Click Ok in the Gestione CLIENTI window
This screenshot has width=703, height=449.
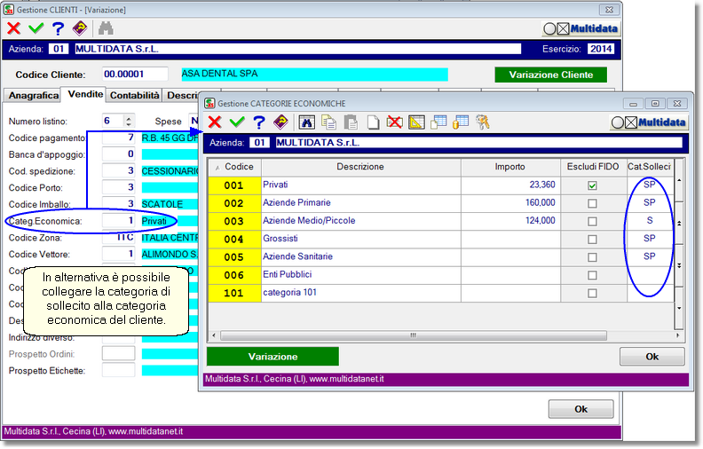coord(581,409)
